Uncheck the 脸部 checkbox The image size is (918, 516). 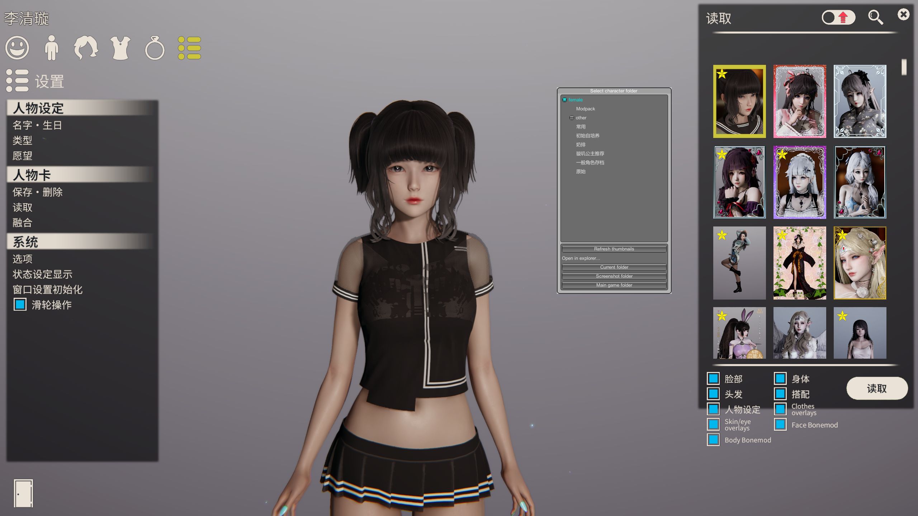point(713,378)
